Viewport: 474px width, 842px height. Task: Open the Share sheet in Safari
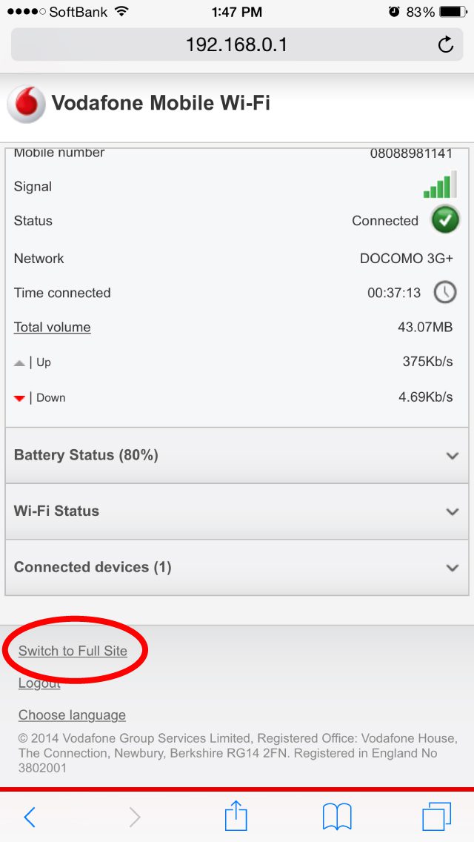tap(236, 815)
